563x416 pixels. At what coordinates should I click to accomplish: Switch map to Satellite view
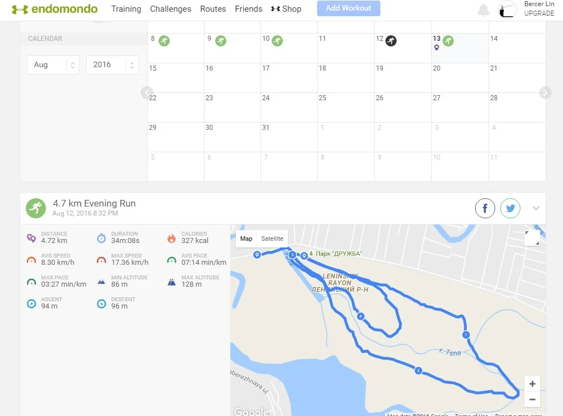coord(272,239)
